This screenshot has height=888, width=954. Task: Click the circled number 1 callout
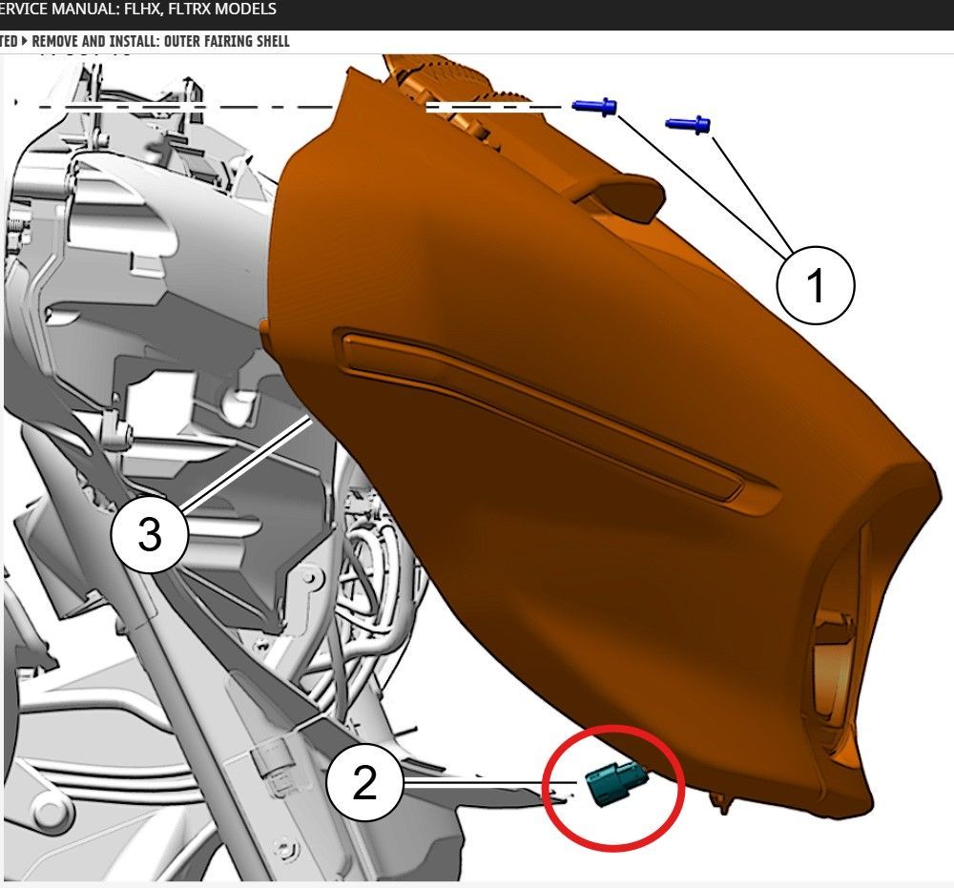(815, 285)
